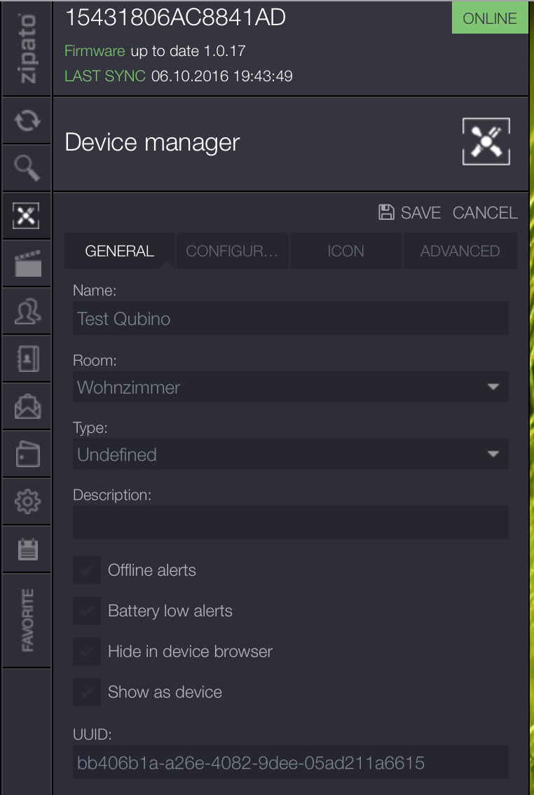Viewport: 534px width, 795px height.
Task: Toggle the Show as device checkbox
Action: [87, 692]
